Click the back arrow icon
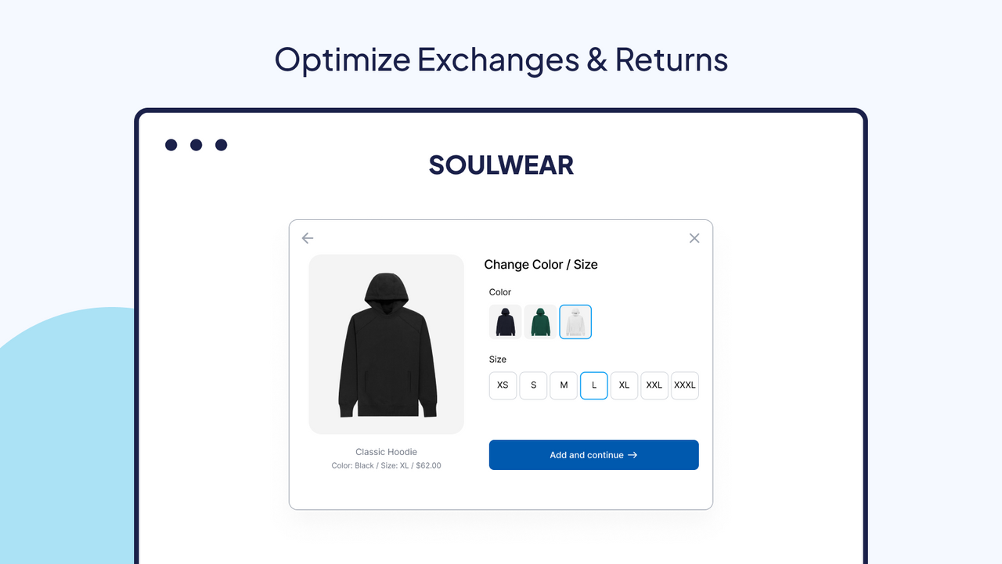This screenshot has height=564, width=1002. click(307, 237)
